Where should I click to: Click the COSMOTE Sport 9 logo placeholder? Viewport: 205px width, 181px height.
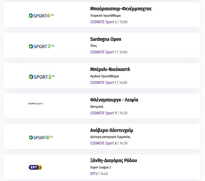35,103
